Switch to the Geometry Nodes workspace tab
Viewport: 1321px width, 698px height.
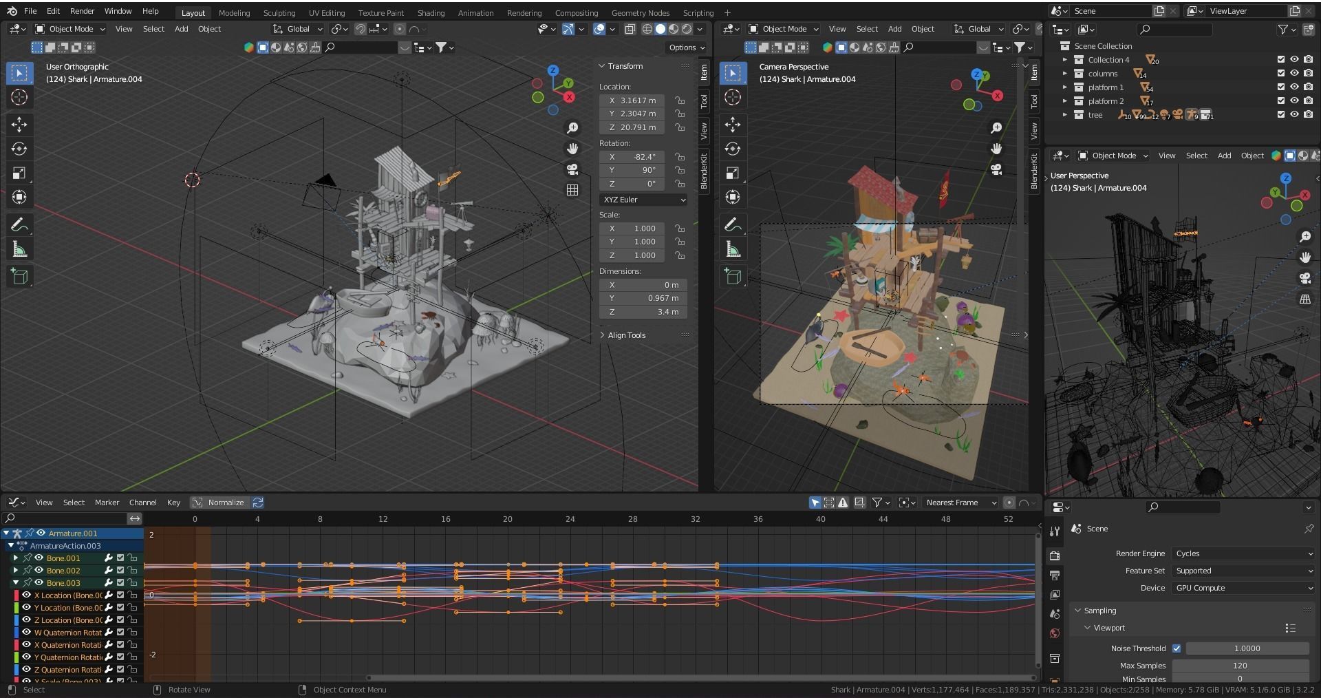click(640, 12)
